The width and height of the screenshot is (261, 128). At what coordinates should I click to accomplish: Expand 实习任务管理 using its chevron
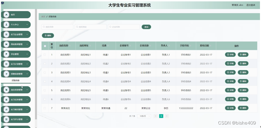(27, 100)
